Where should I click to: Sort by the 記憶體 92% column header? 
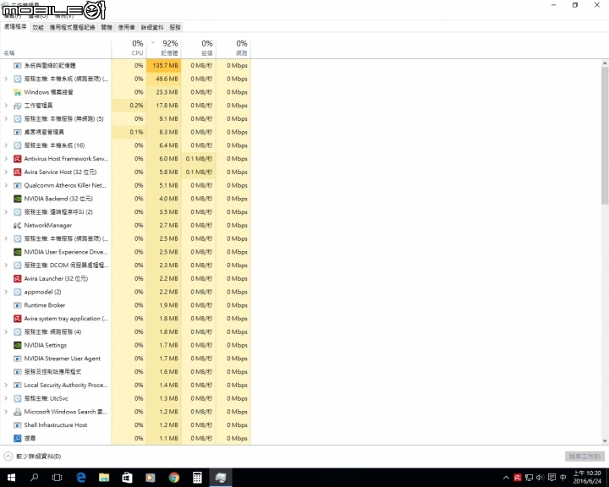164,47
